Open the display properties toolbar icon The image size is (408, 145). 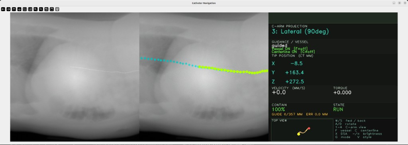point(57,9)
